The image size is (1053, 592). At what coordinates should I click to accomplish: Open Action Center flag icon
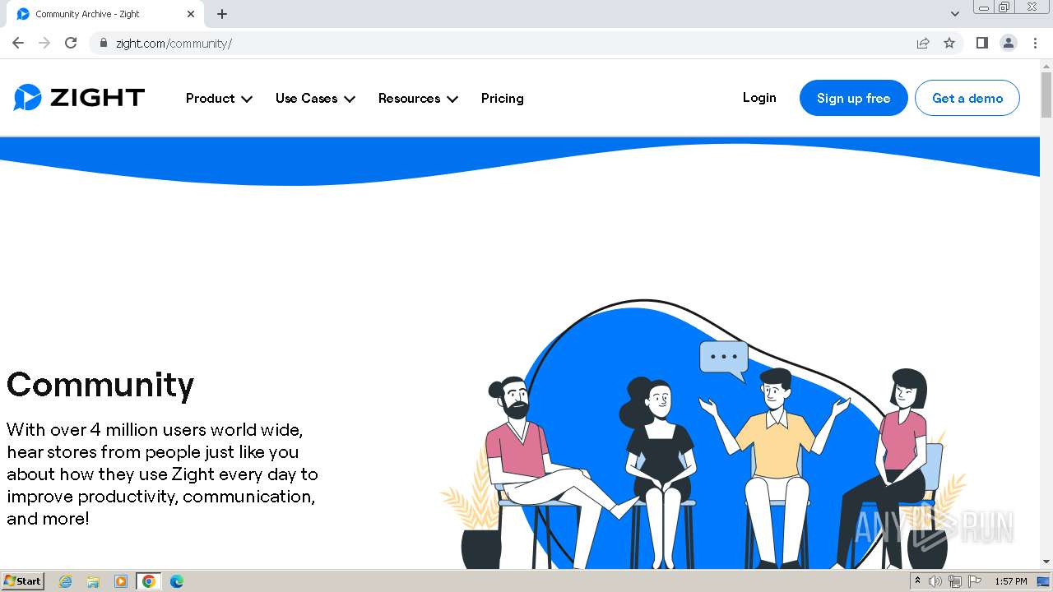pyautogui.click(x=975, y=581)
